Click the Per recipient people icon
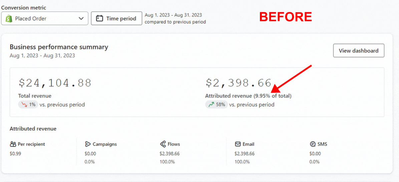The width and height of the screenshot is (399, 182). (13, 144)
